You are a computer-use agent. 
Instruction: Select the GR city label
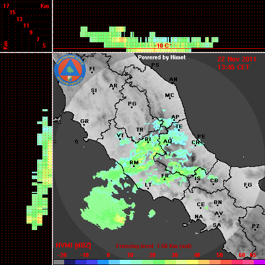(84, 121)
